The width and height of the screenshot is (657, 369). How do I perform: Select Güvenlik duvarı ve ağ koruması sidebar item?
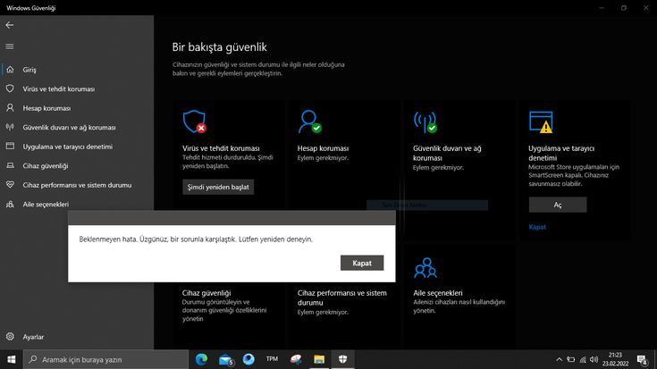(x=69, y=128)
